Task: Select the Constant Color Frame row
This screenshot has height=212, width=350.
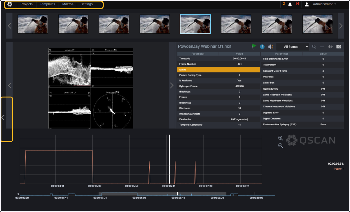Action: click(x=302, y=71)
